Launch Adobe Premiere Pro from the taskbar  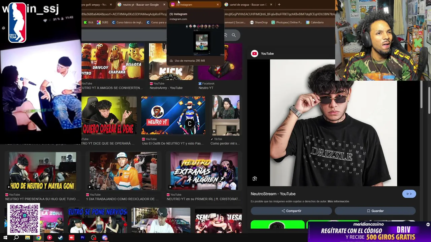point(82,238)
